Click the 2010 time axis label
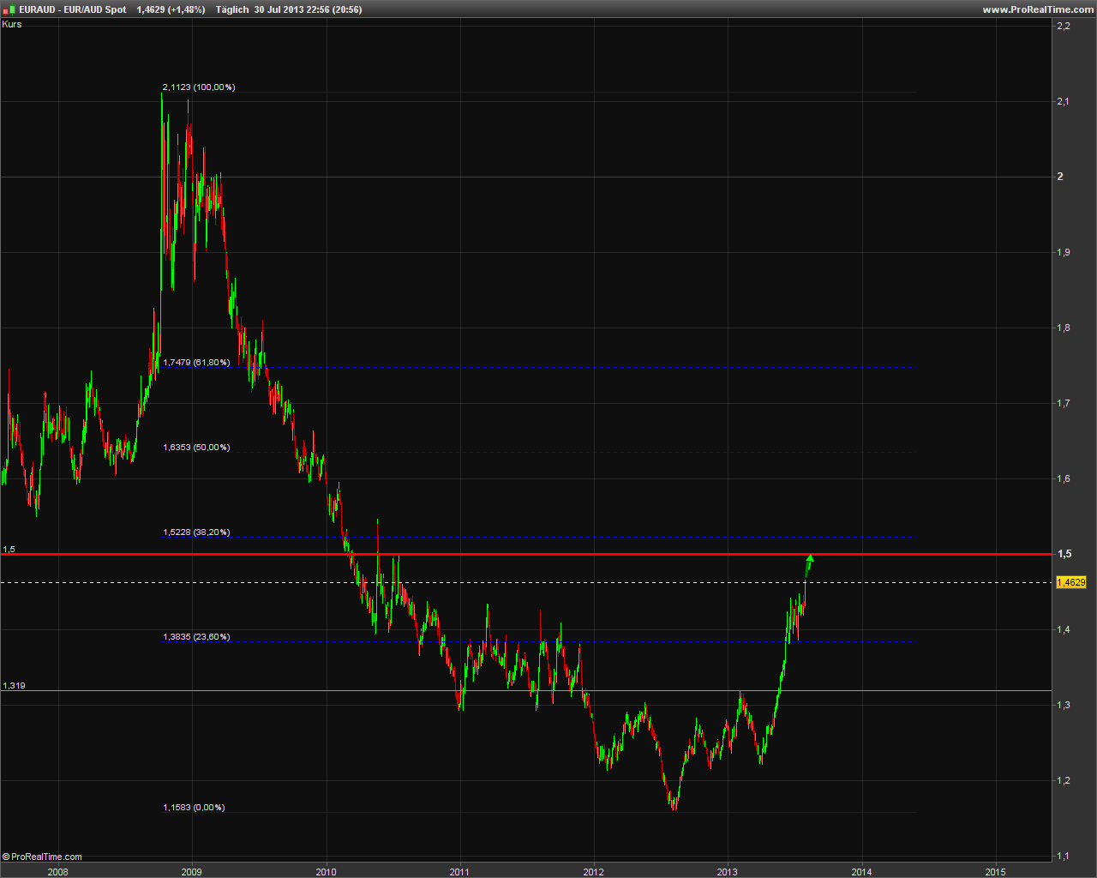 (326, 872)
